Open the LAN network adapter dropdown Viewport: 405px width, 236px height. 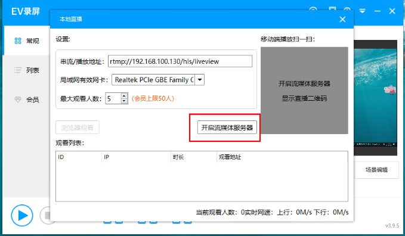pos(199,80)
